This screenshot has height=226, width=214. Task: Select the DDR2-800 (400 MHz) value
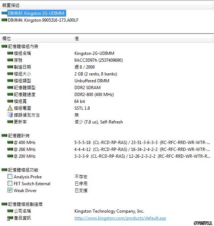pyautogui.click(x=94, y=95)
